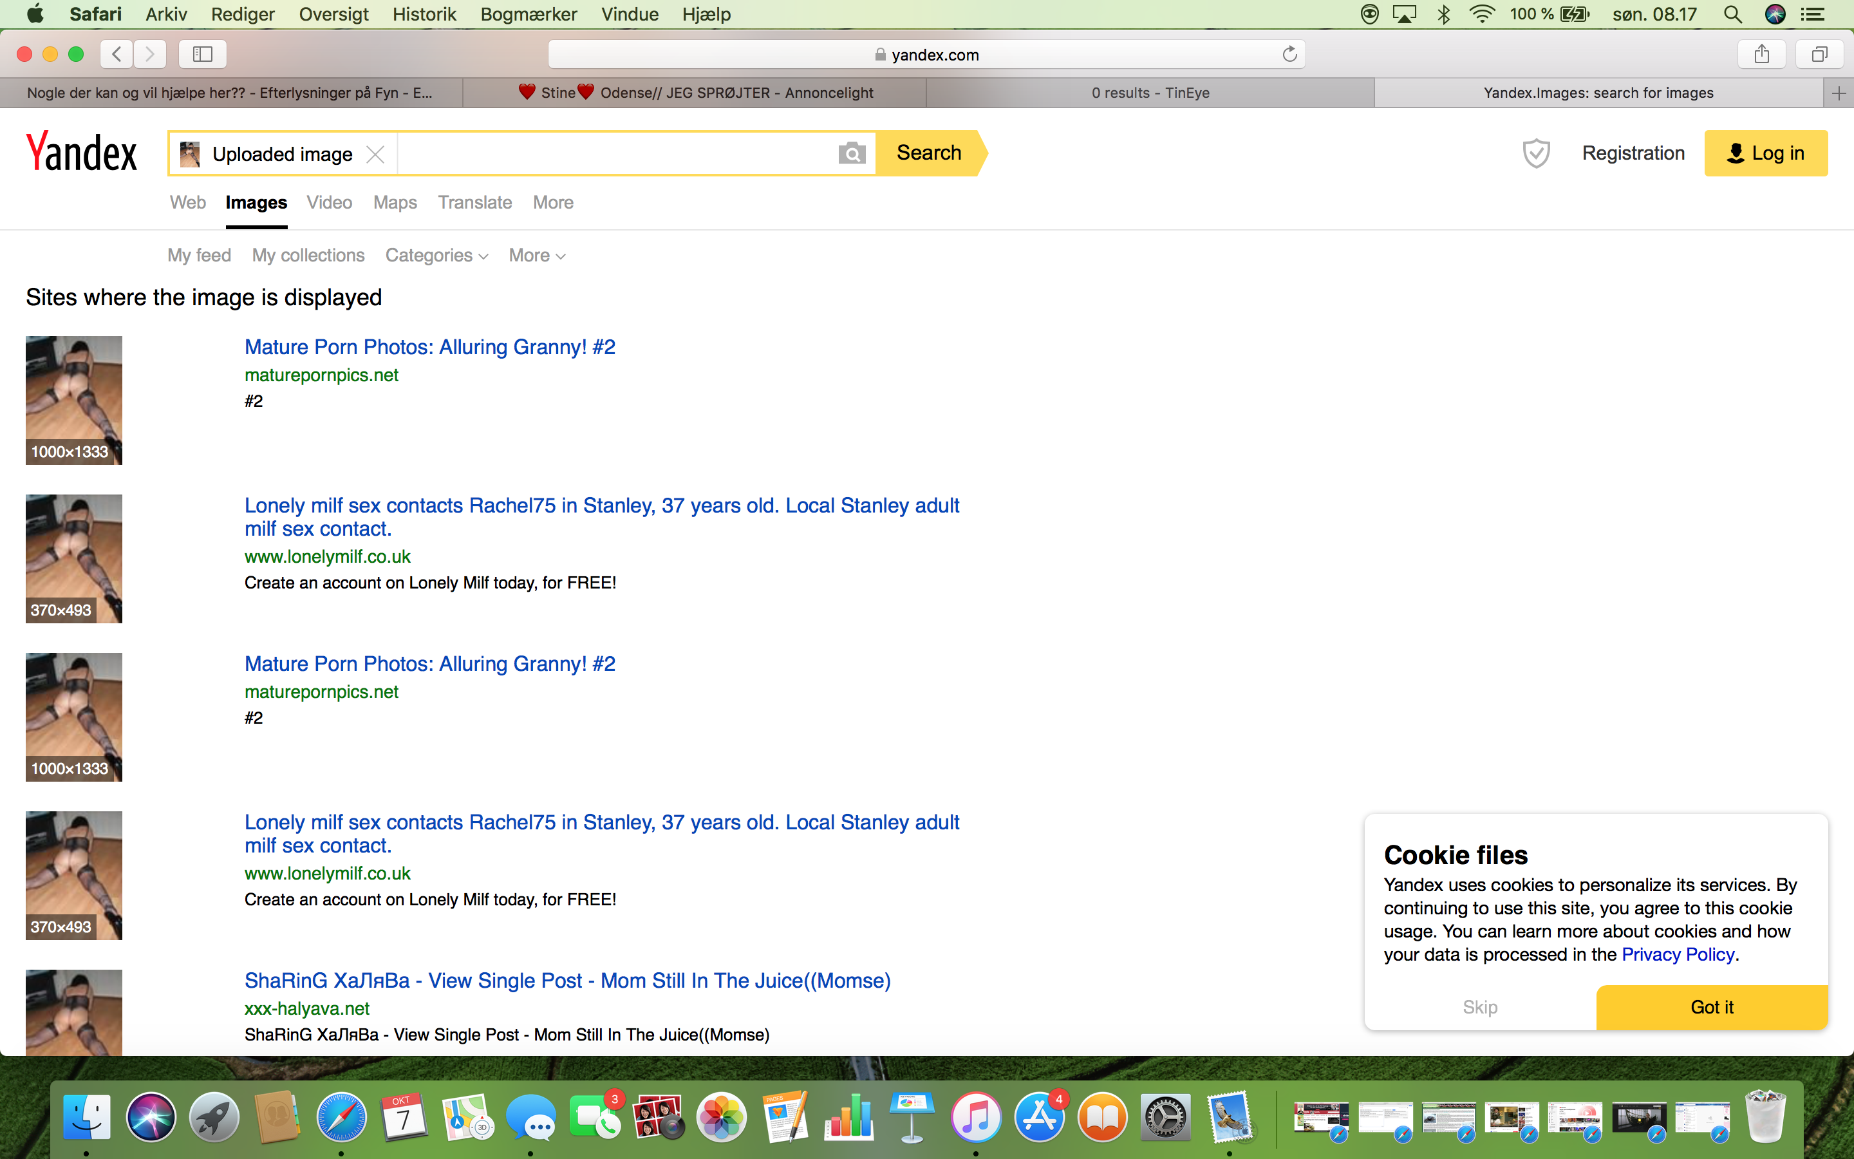Open the Bogmærker menu

click(x=529, y=14)
